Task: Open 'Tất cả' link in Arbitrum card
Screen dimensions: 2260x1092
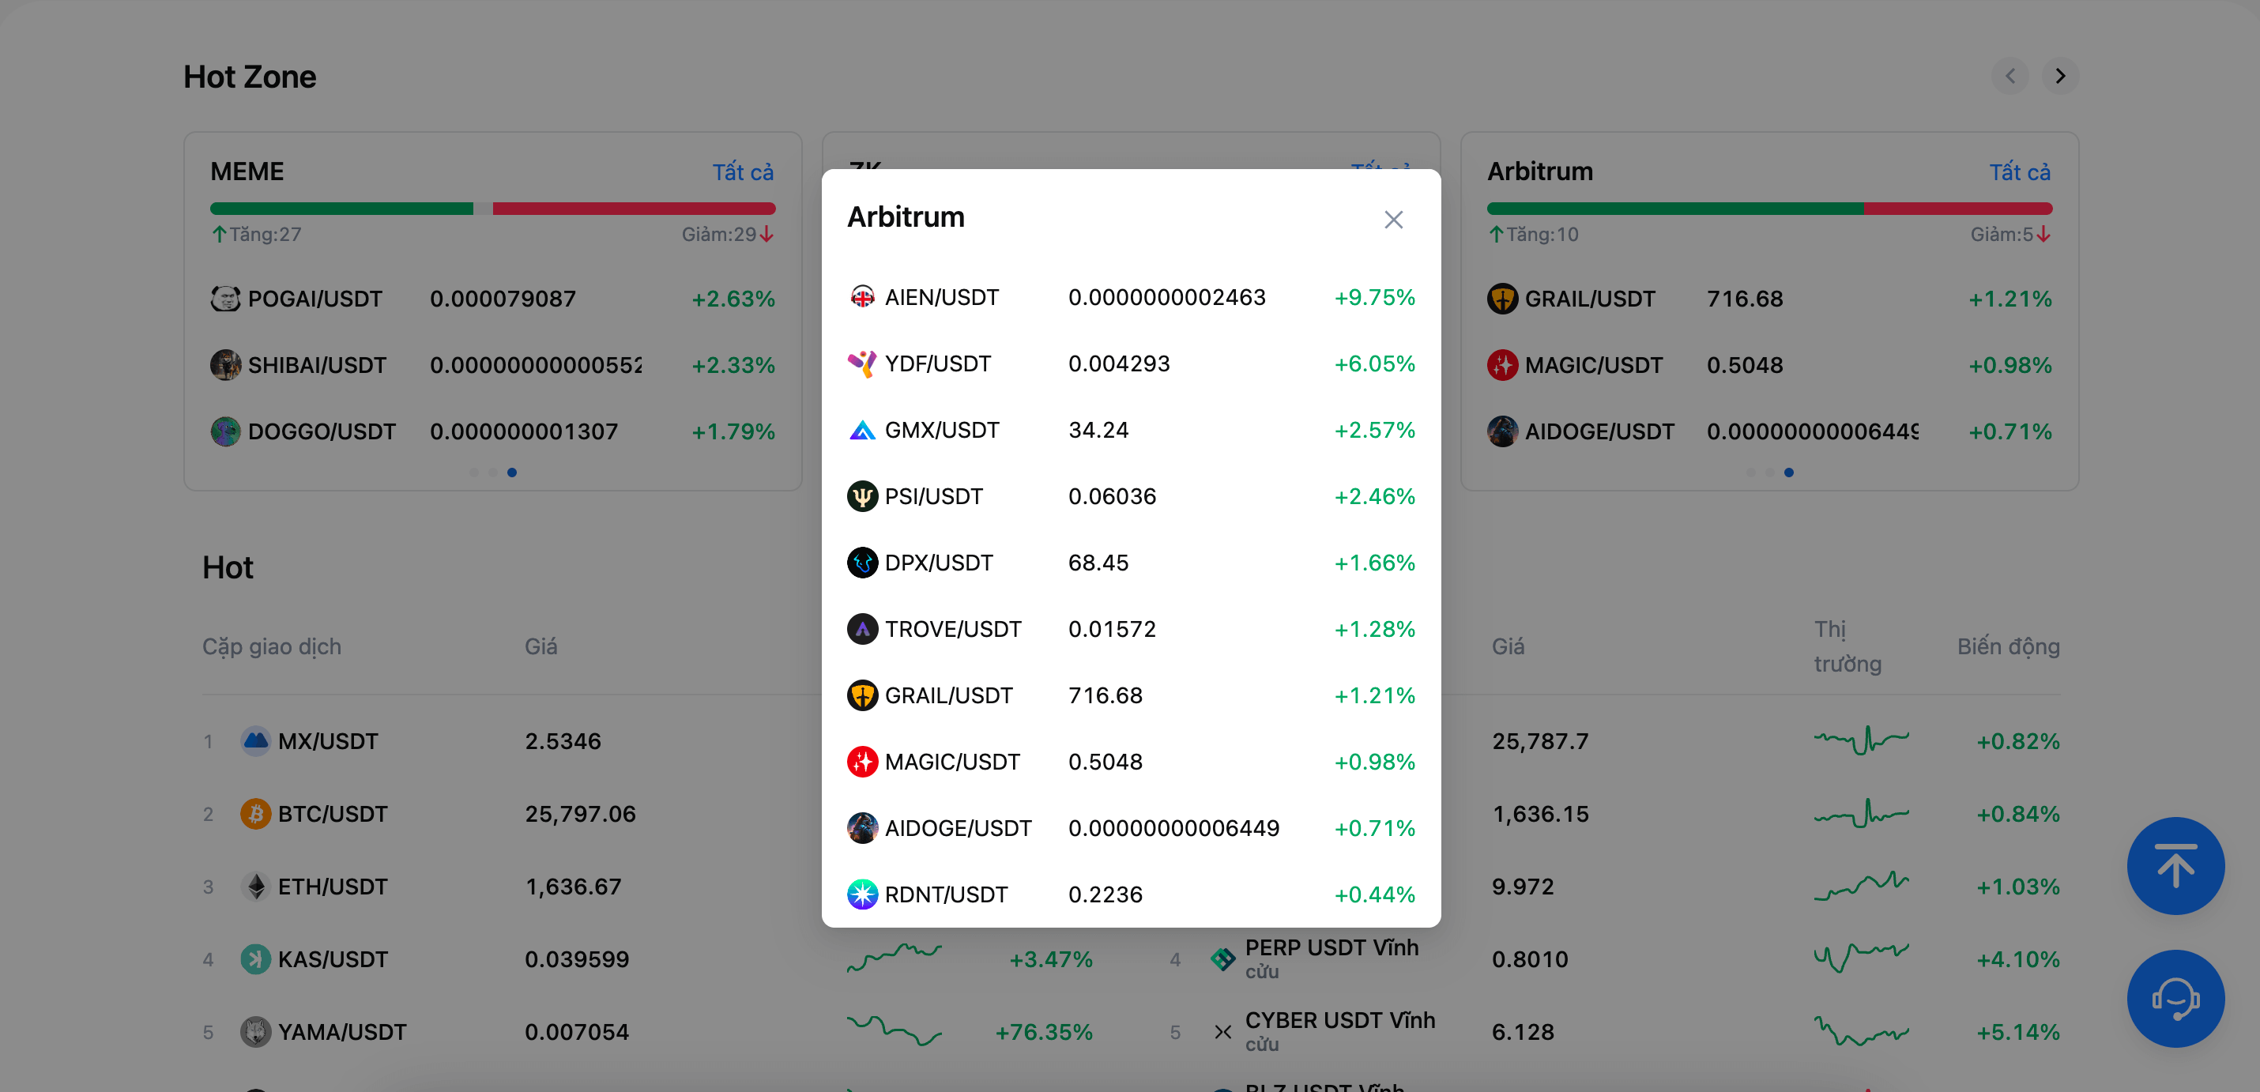Action: (2020, 172)
